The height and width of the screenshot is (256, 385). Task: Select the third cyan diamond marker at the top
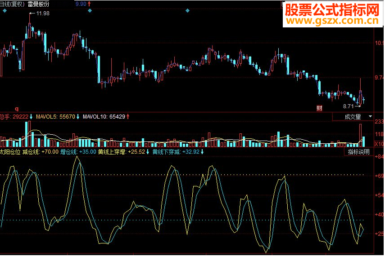(x=188, y=10)
